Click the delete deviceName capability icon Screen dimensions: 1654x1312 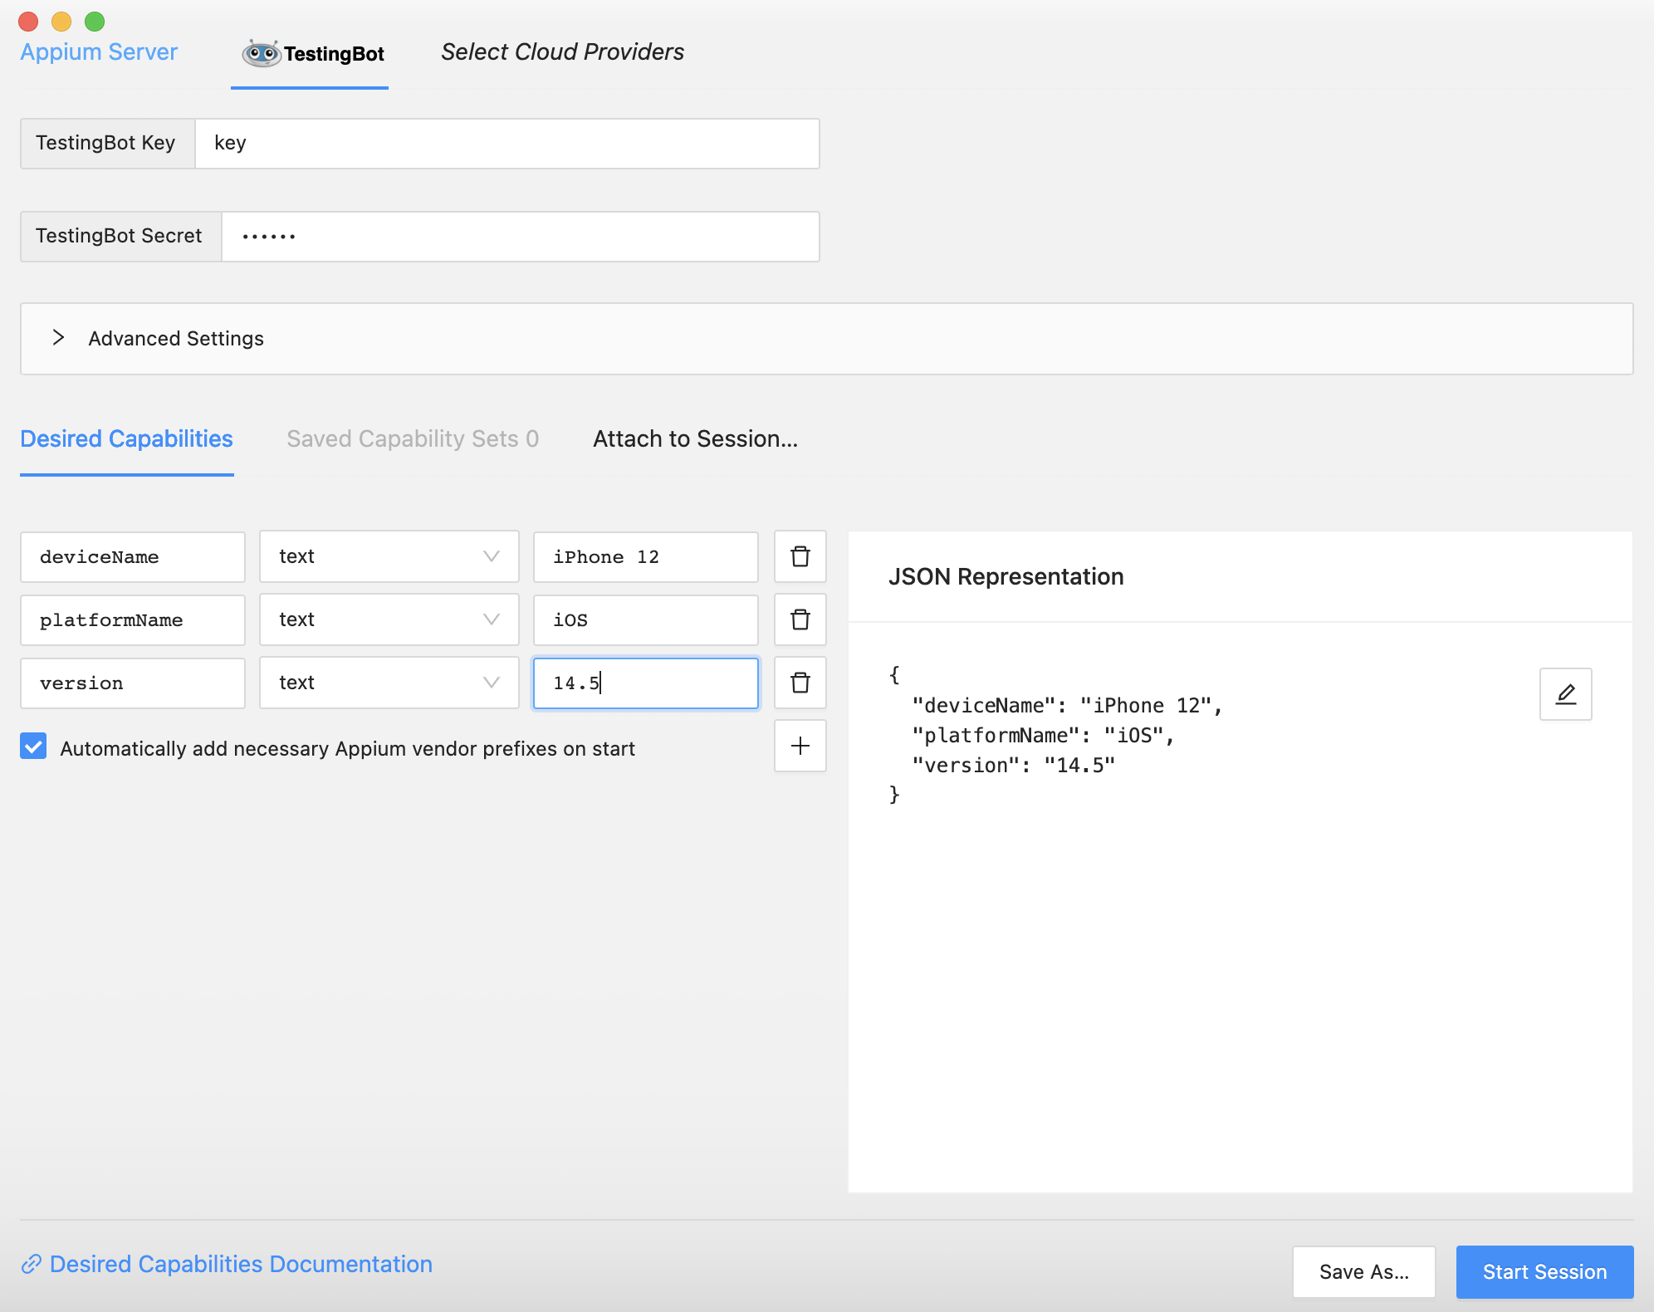click(800, 556)
